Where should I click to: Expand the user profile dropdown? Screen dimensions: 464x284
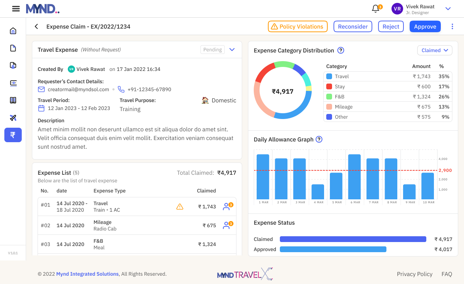click(448, 9)
